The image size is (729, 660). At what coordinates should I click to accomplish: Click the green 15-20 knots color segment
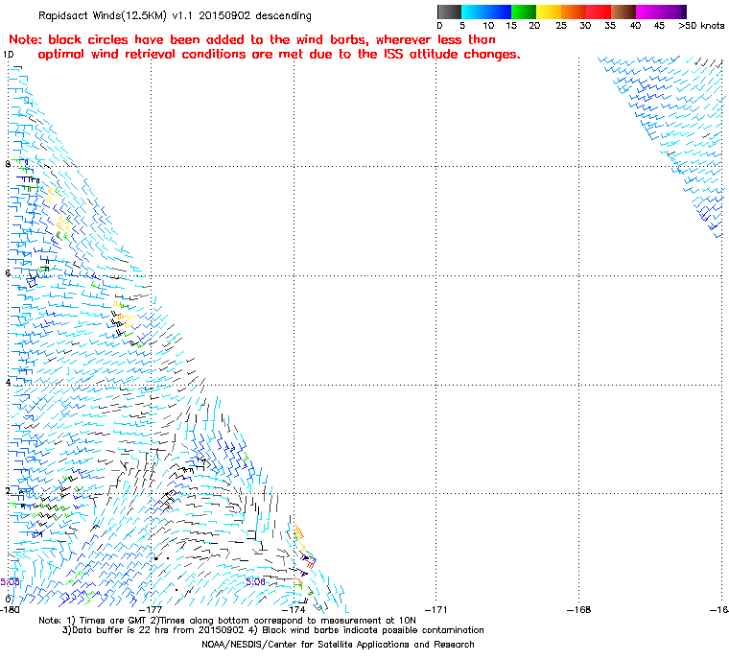coord(524,12)
